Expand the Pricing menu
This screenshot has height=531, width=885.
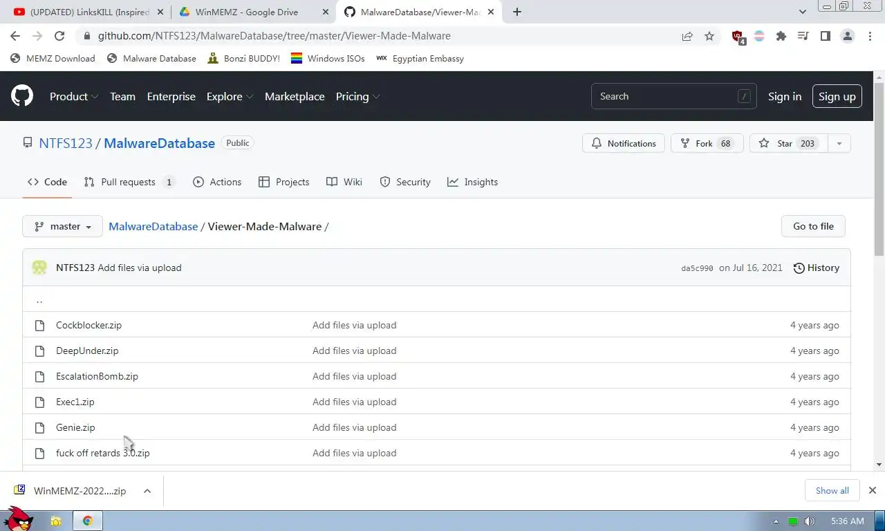click(357, 96)
